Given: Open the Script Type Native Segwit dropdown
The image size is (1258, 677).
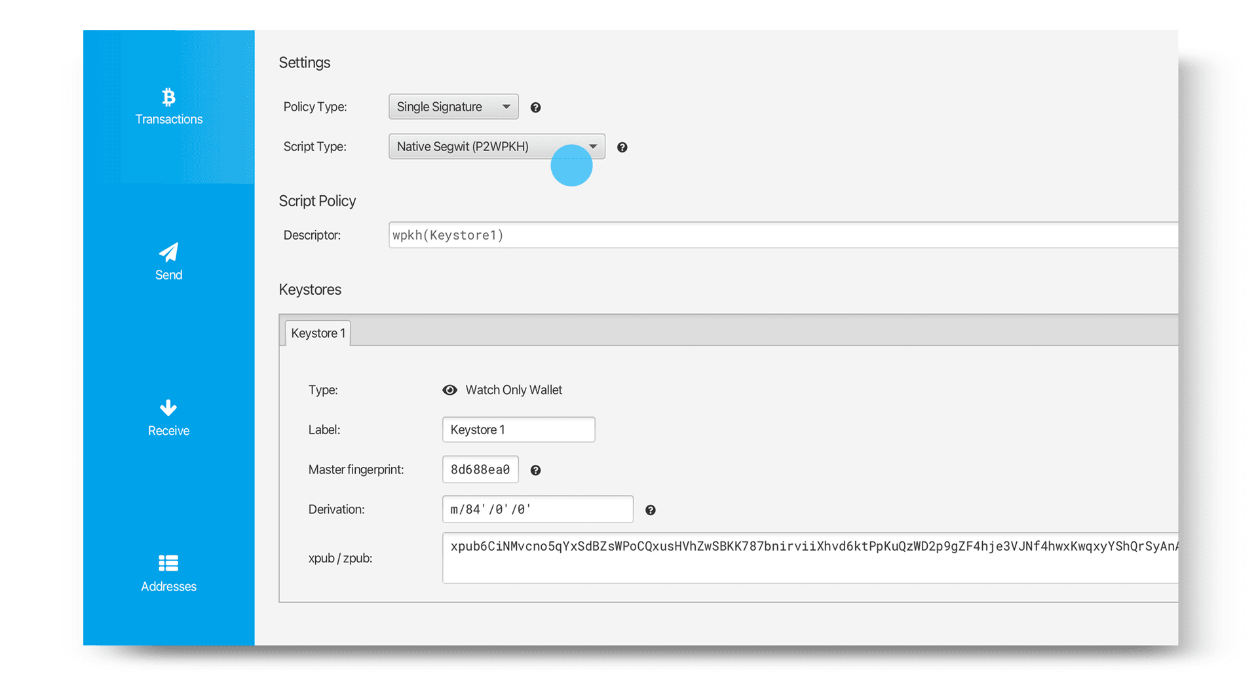Looking at the screenshot, I should tap(497, 147).
